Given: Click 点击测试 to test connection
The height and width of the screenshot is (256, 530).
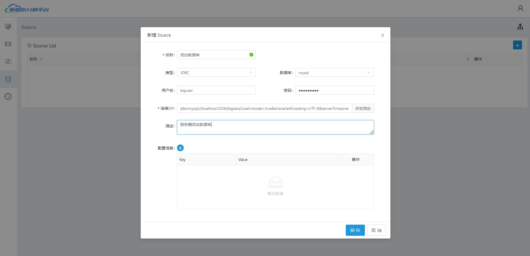Looking at the screenshot, I should coord(363,108).
